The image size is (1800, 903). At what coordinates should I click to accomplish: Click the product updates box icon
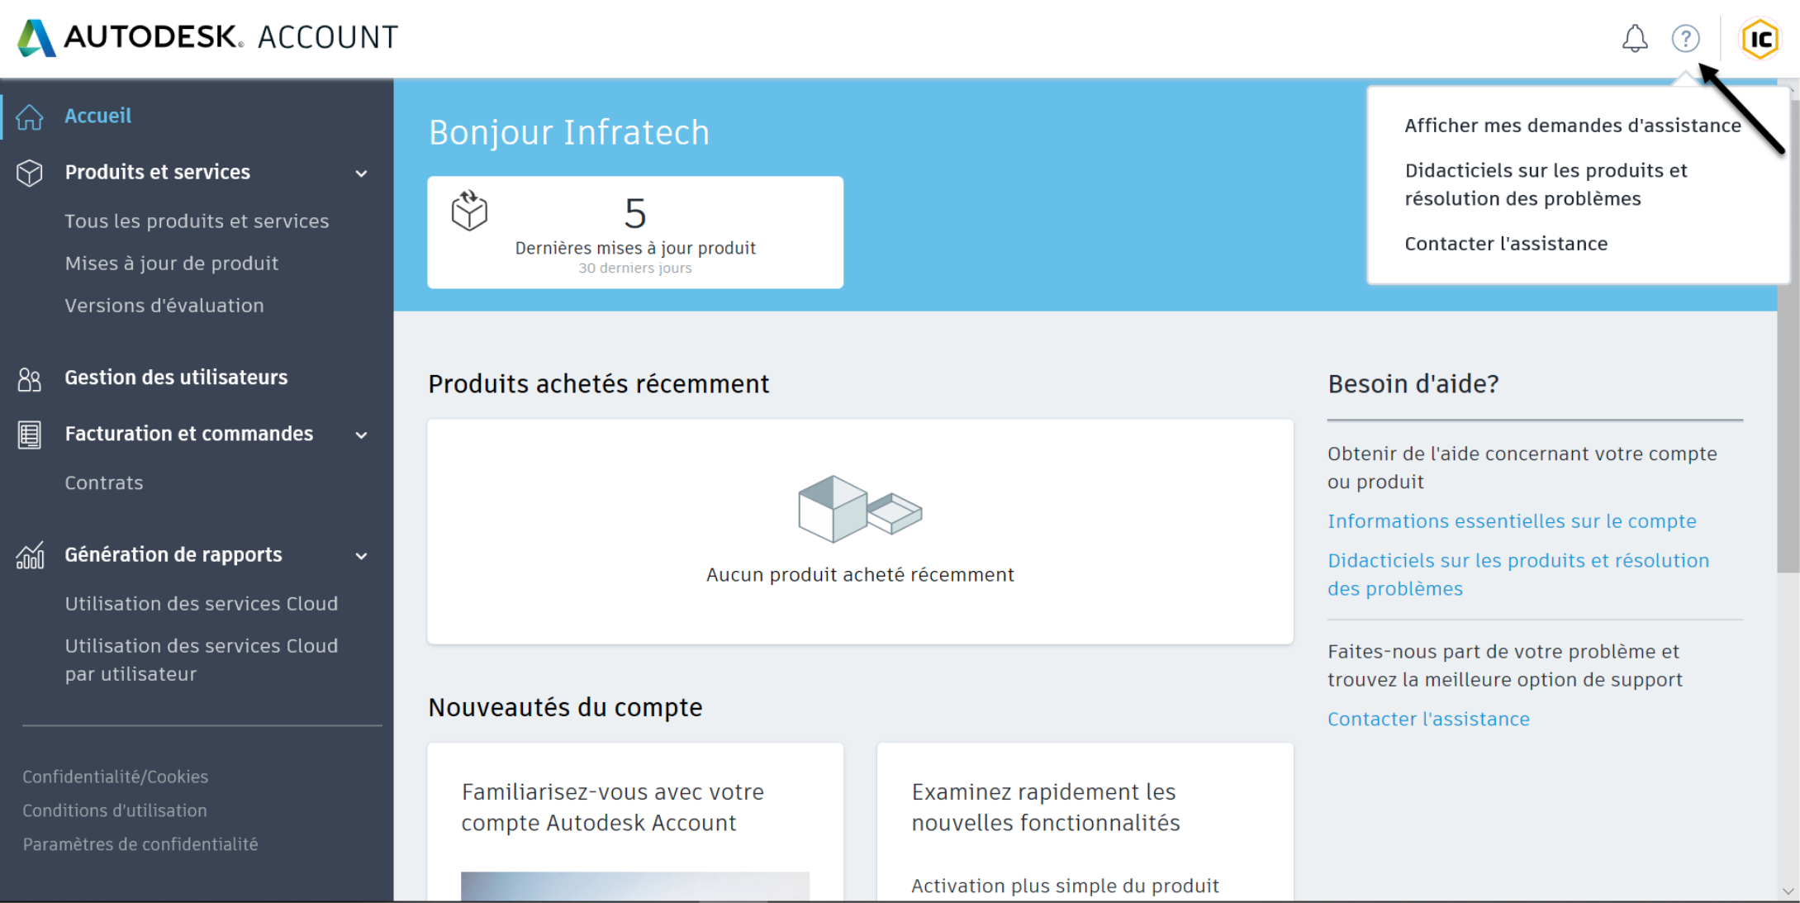(x=469, y=211)
